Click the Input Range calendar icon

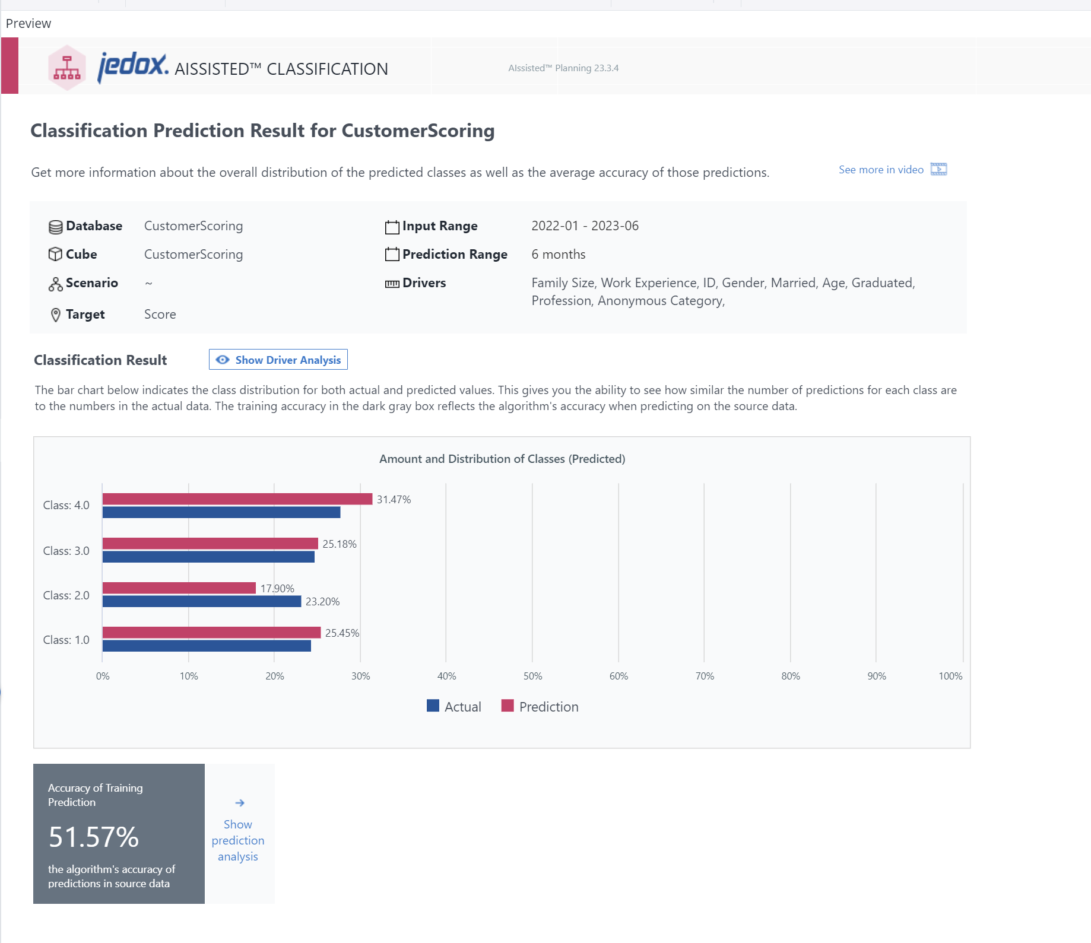(391, 226)
